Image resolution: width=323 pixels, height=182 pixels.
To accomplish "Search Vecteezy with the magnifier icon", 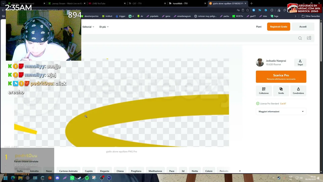I will tap(300, 38).
